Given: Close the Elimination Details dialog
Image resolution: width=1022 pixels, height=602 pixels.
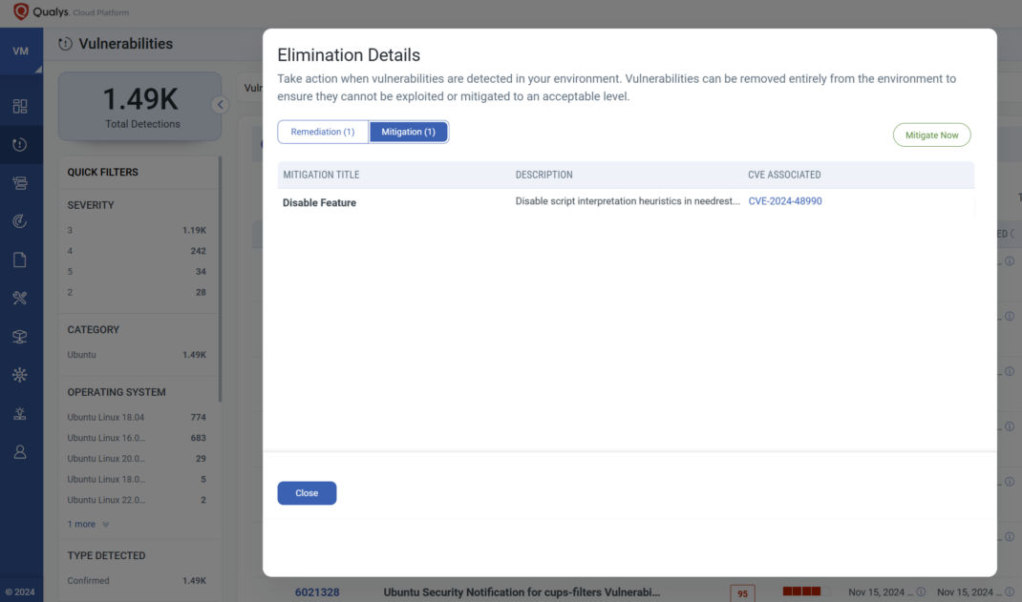Looking at the screenshot, I should click(x=307, y=492).
